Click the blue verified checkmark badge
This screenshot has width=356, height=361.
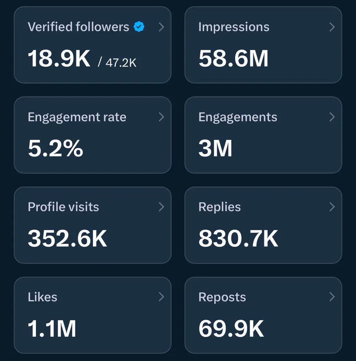tap(139, 27)
